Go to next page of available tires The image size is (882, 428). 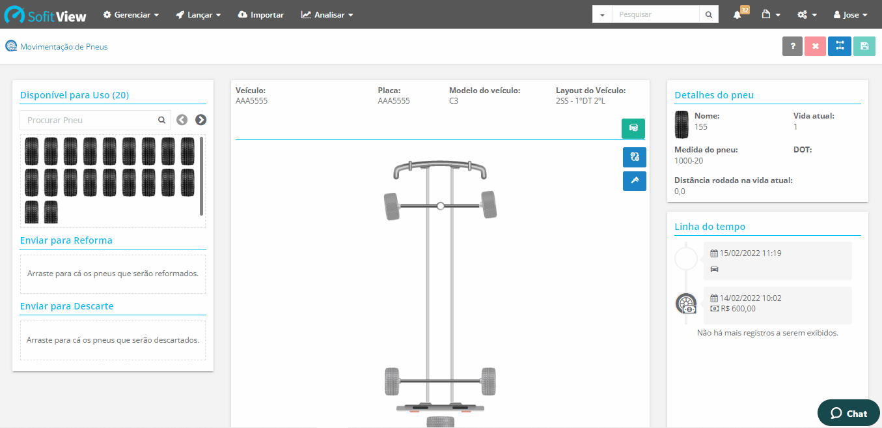(201, 120)
